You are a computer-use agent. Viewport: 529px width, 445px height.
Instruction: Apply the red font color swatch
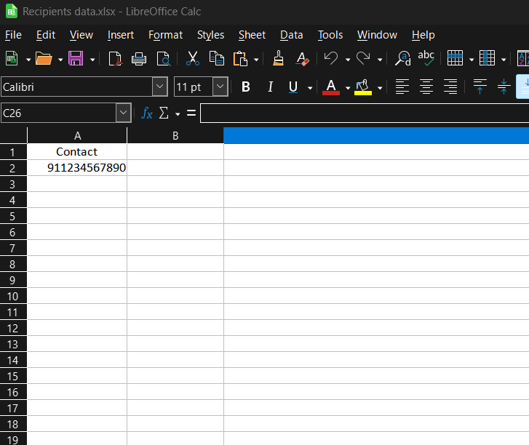point(331,87)
